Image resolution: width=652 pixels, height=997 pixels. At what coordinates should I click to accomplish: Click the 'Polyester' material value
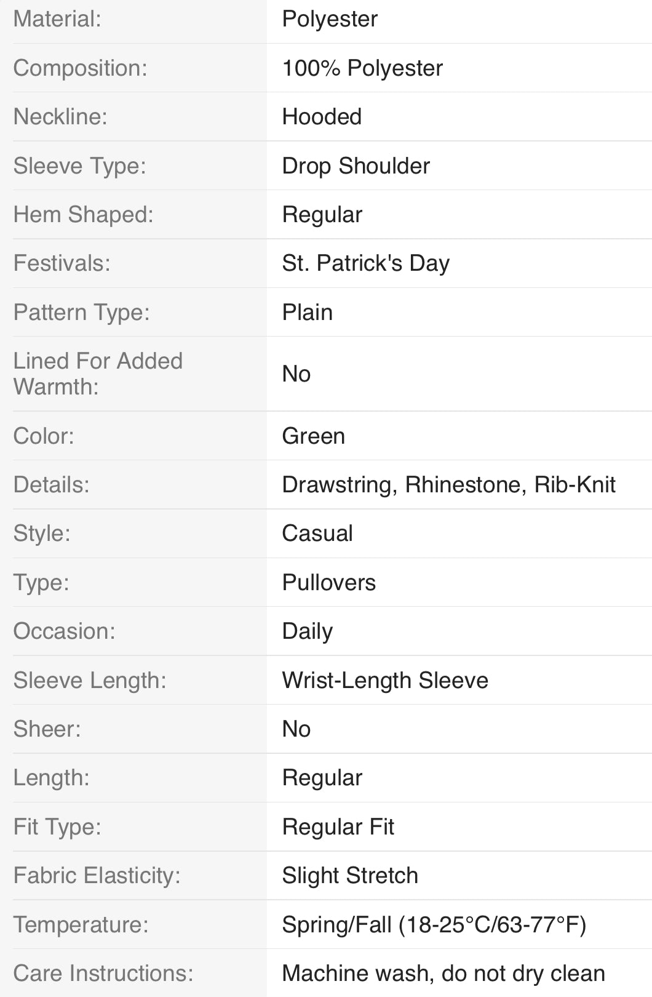330,19
